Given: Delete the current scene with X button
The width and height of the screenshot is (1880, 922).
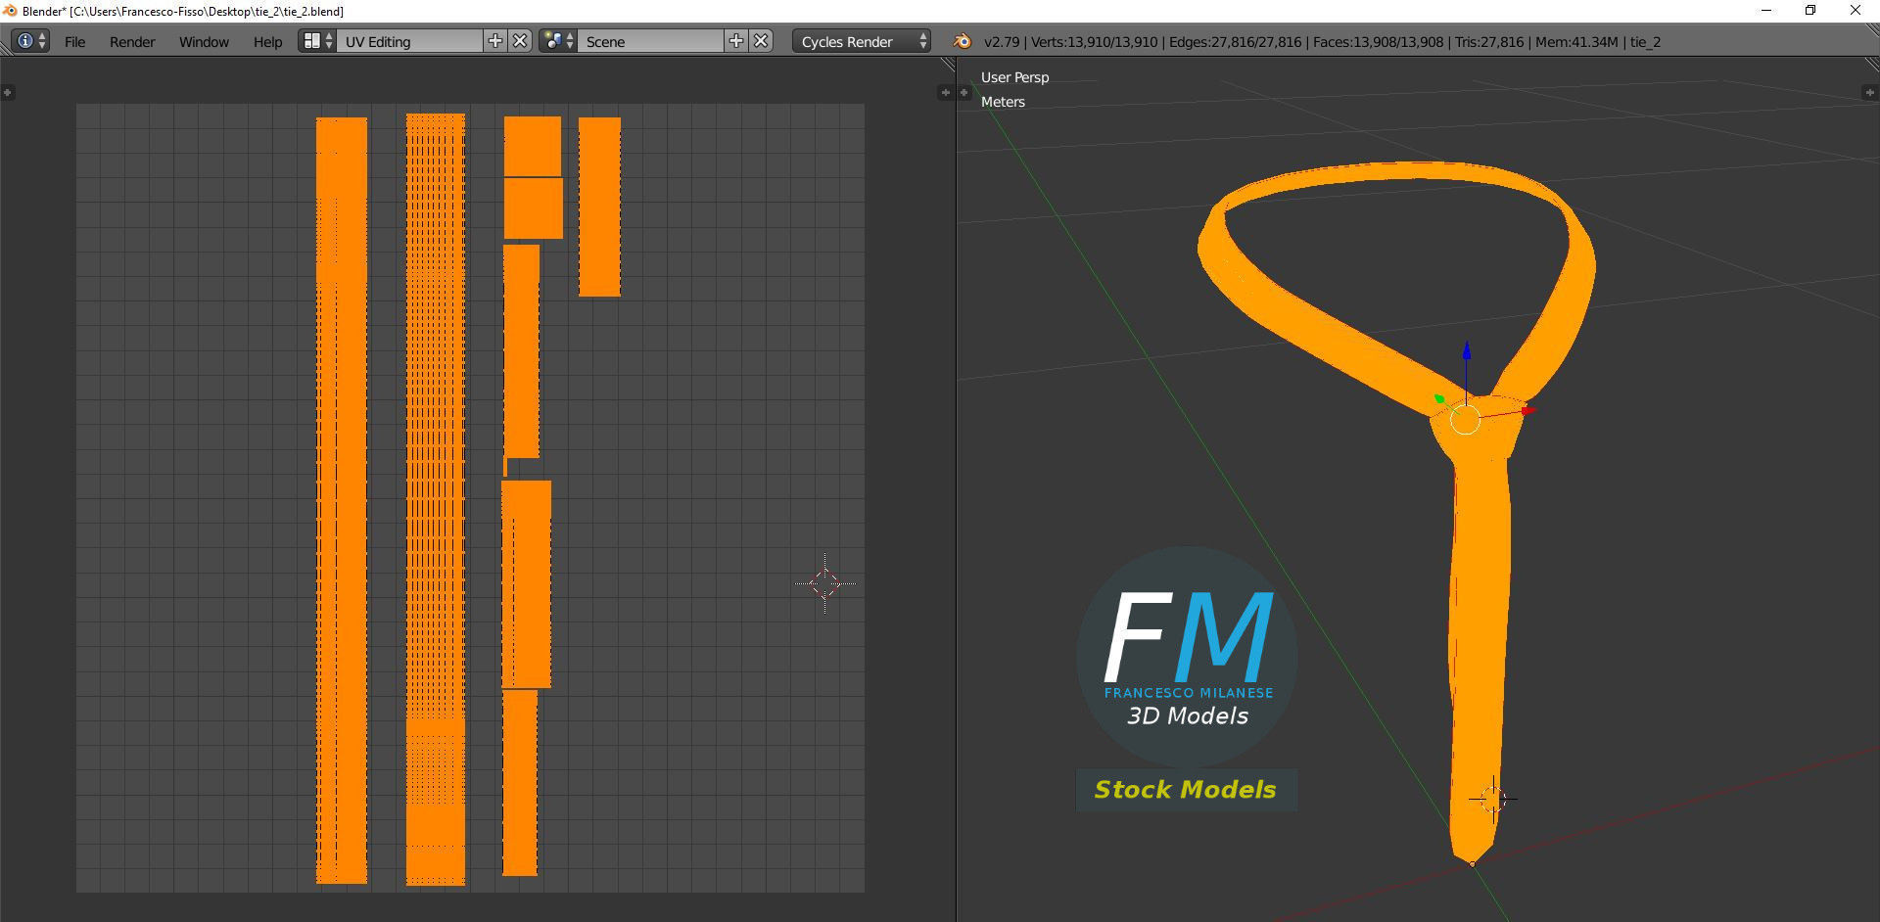Looking at the screenshot, I should (762, 41).
